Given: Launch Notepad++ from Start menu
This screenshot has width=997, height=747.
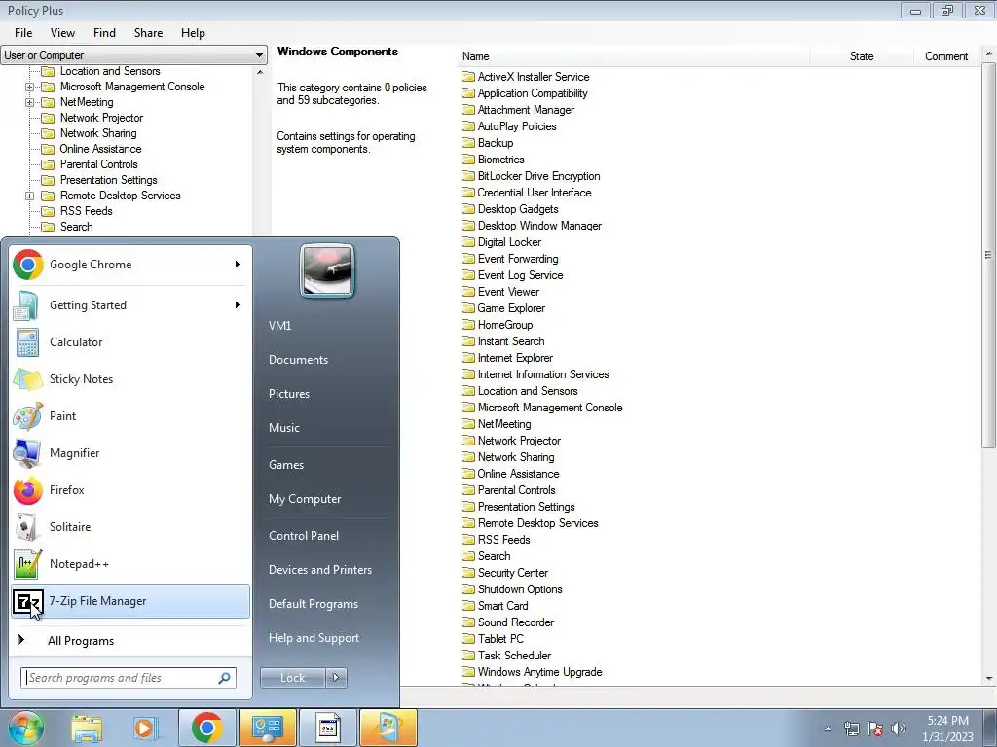Looking at the screenshot, I should pos(130,564).
